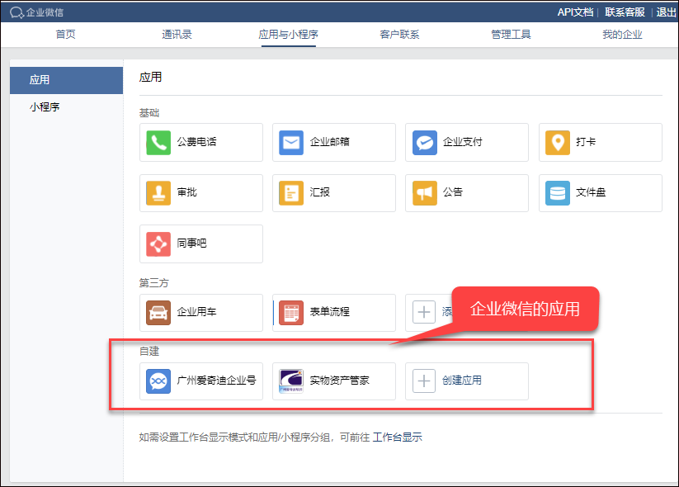Open the 汇报 report icon

click(x=291, y=193)
